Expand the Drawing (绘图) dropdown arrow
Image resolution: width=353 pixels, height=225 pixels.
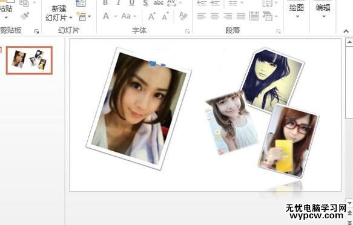(297, 16)
